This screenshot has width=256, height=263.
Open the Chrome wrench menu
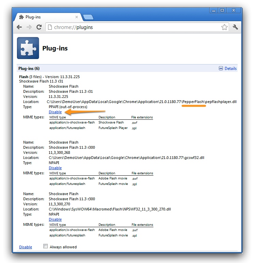pos(235,27)
